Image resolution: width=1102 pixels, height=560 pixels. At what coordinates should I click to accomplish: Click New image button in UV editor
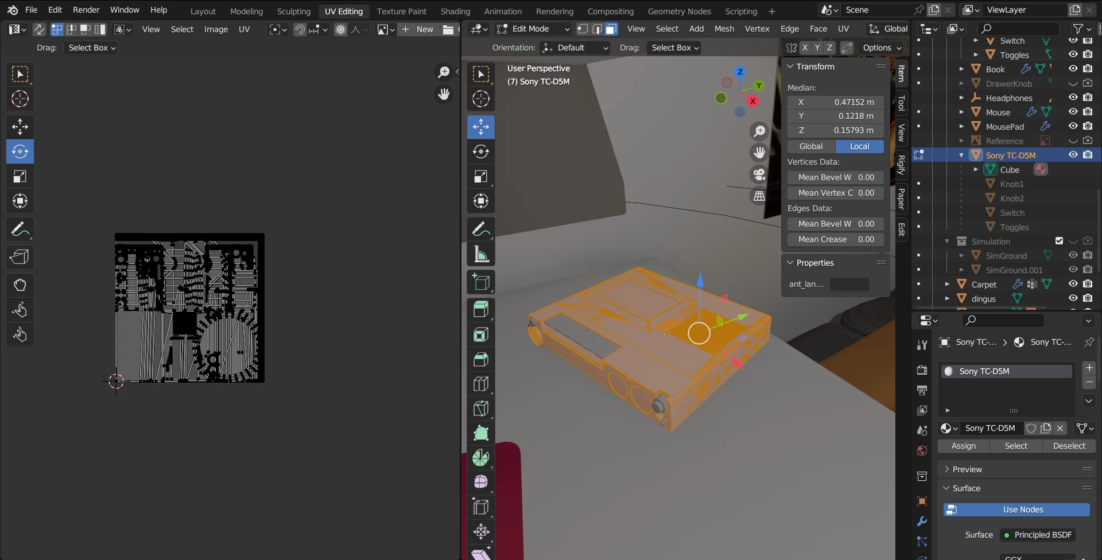[x=418, y=29]
